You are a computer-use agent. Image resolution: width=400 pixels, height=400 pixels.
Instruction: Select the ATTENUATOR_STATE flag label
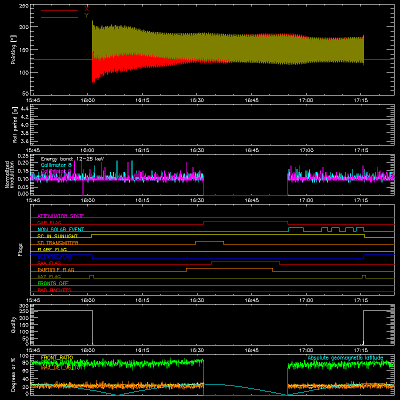60,216
